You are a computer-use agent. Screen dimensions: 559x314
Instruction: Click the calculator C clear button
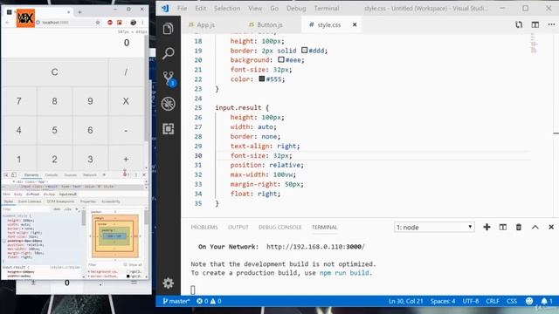click(54, 72)
